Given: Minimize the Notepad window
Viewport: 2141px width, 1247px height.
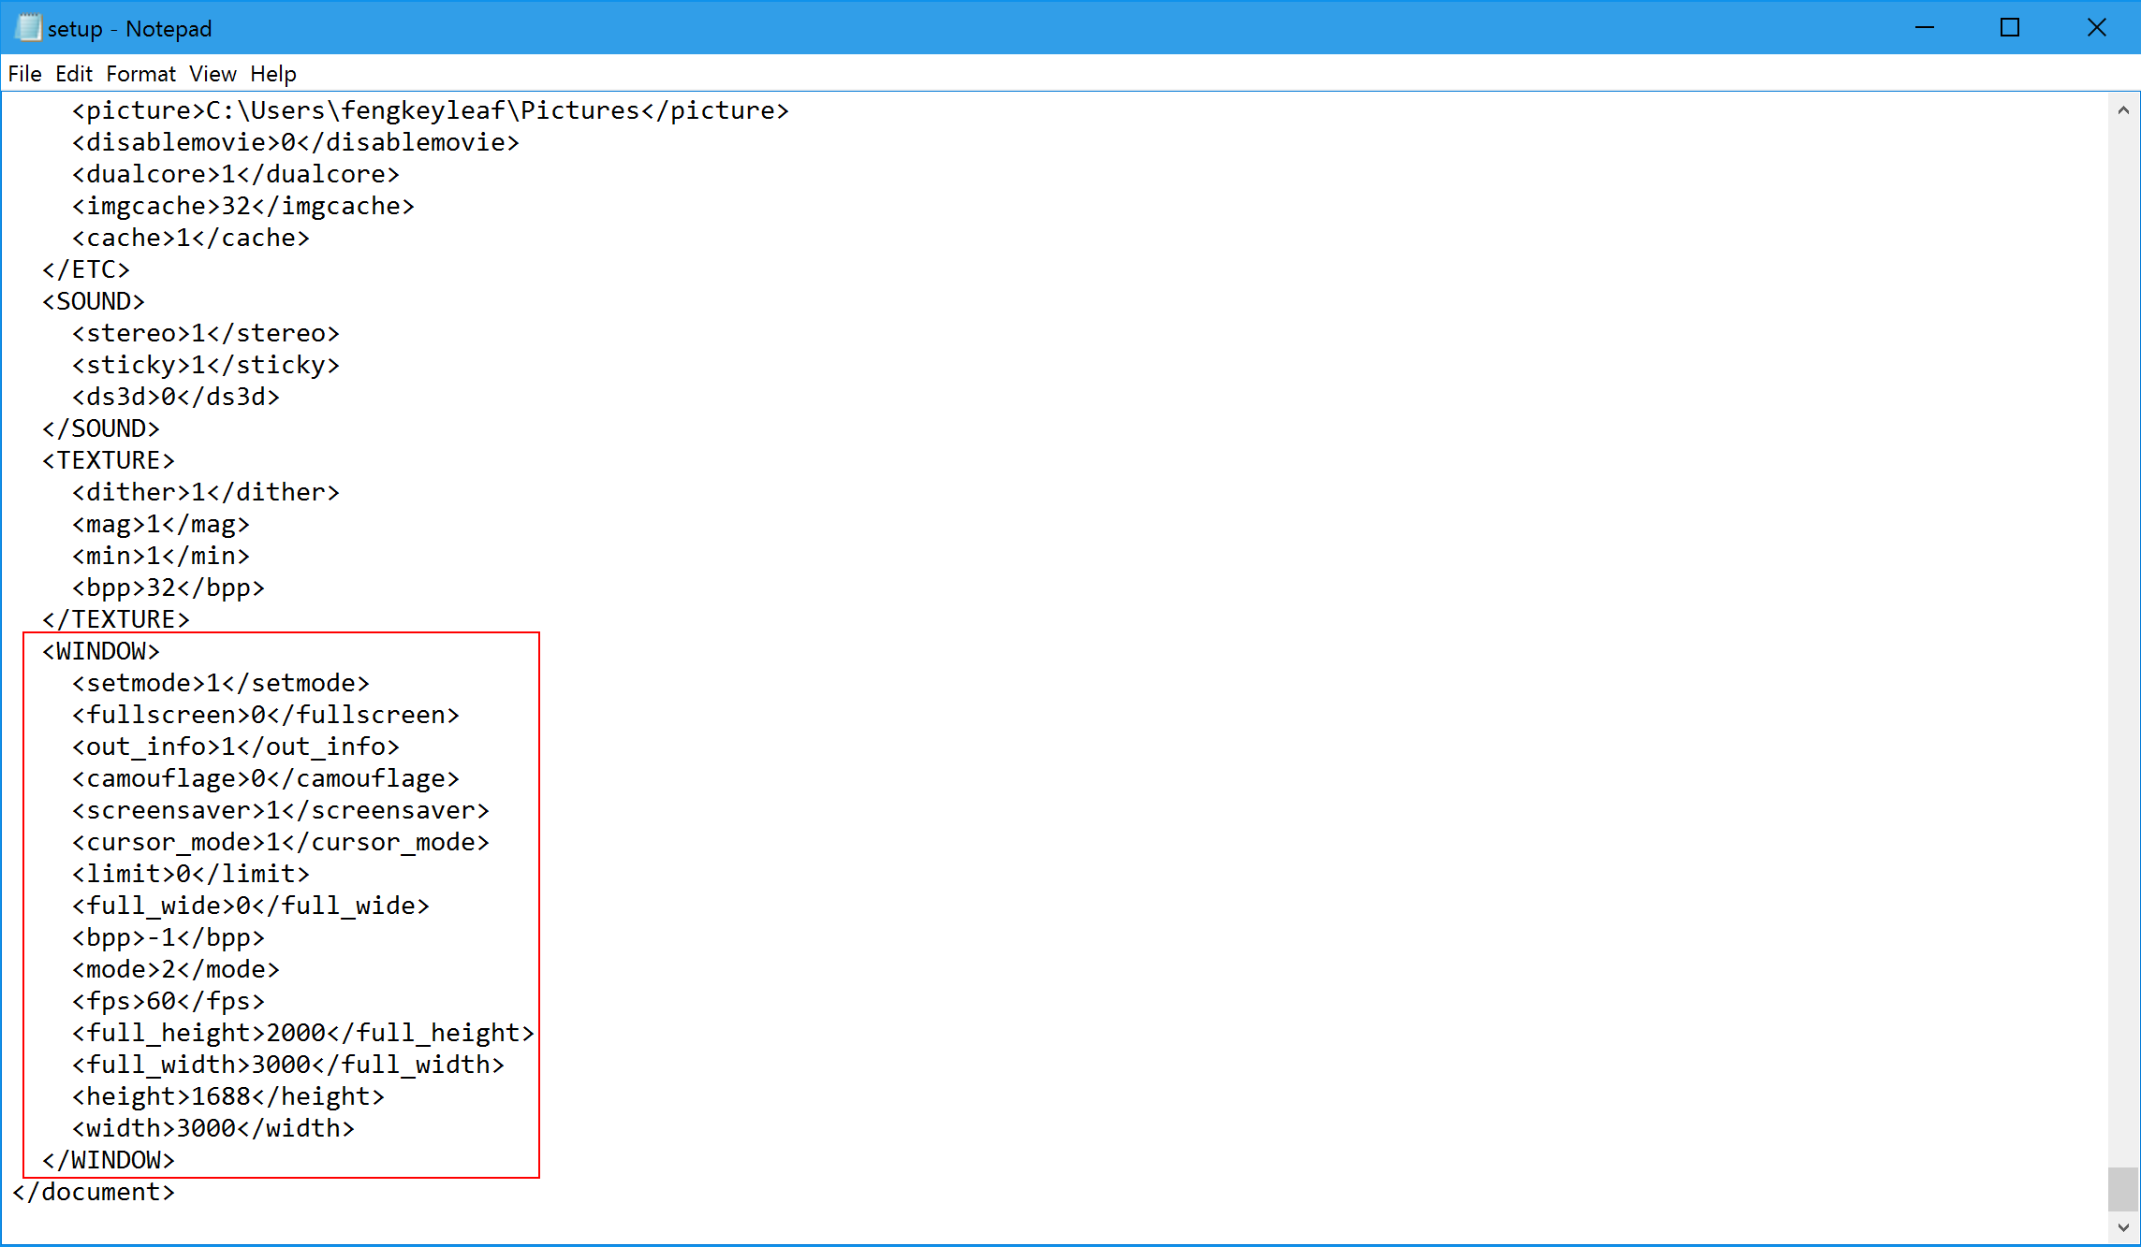Looking at the screenshot, I should pos(1924,28).
